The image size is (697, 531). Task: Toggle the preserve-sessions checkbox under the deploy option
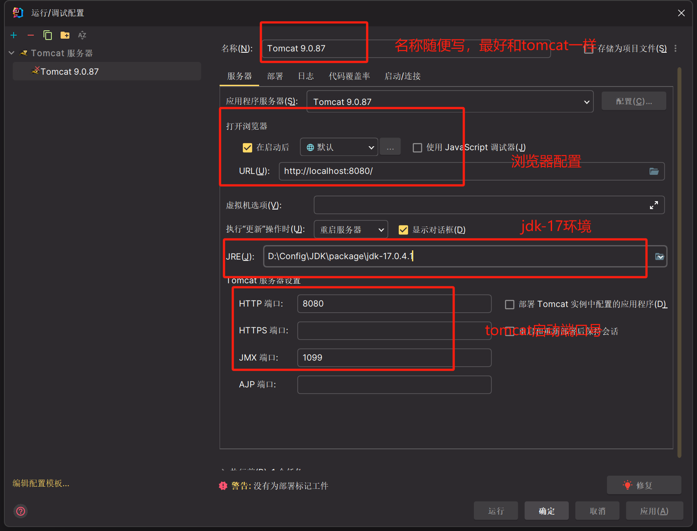509,331
